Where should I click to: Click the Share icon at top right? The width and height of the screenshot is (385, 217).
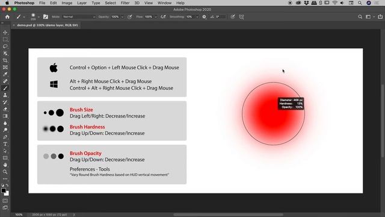point(380,17)
